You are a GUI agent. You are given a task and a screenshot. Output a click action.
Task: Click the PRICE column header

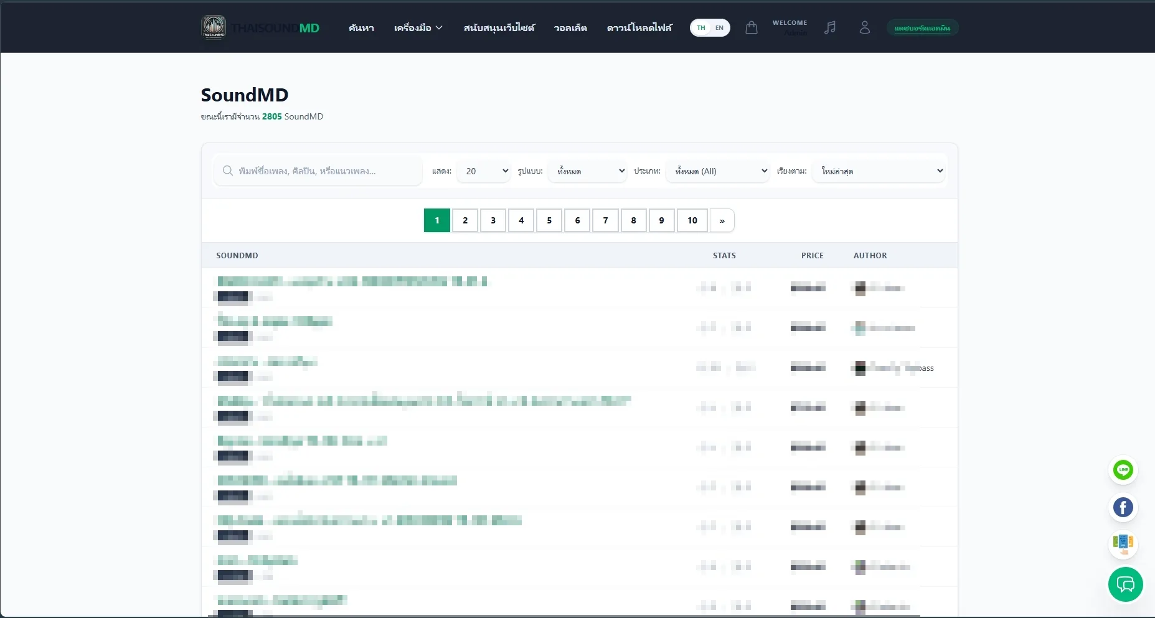[x=813, y=255]
